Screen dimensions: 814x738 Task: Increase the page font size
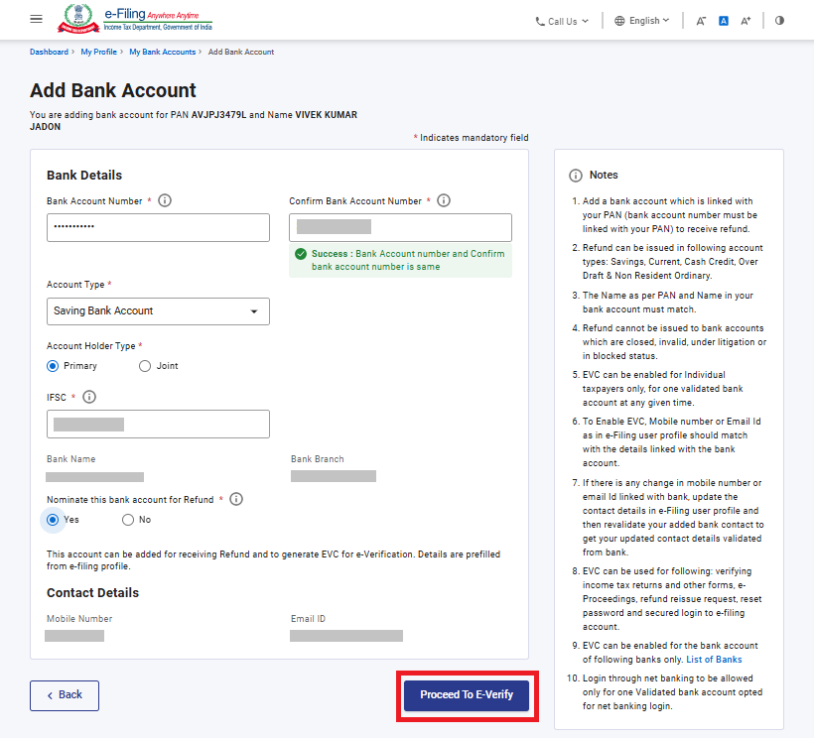coord(746,21)
